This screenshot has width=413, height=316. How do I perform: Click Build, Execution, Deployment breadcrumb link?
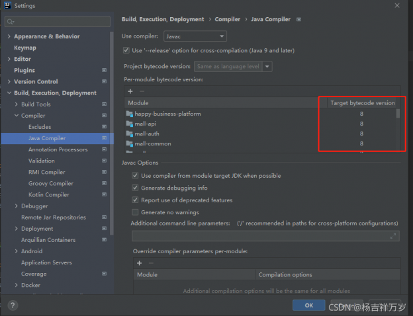163,20
